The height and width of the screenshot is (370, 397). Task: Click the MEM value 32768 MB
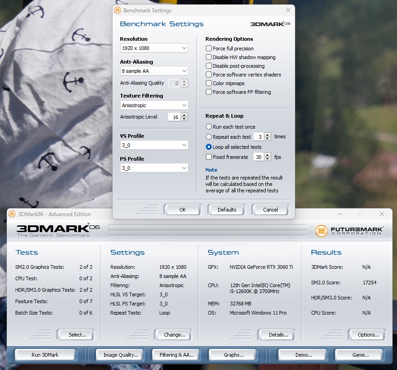pos(241,304)
